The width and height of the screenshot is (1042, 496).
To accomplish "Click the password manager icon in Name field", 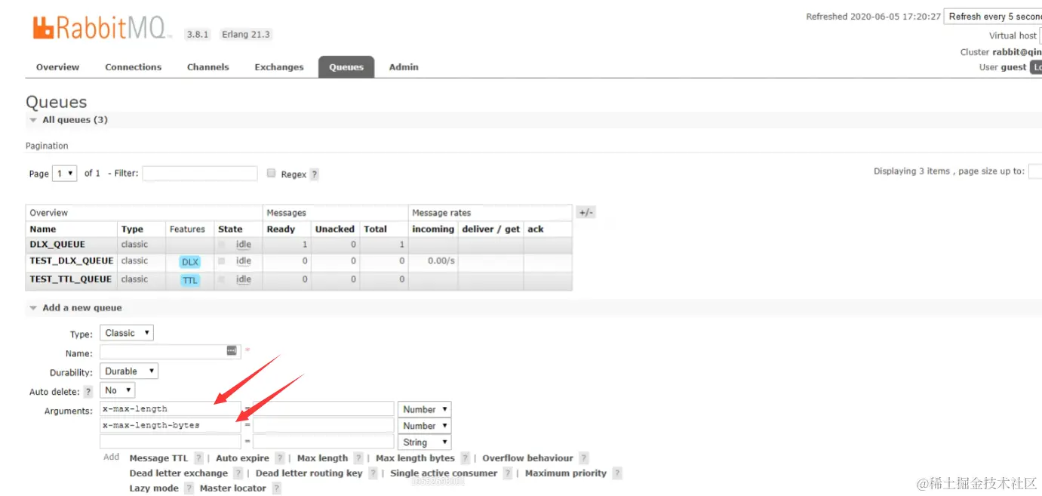I will coord(232,351).
